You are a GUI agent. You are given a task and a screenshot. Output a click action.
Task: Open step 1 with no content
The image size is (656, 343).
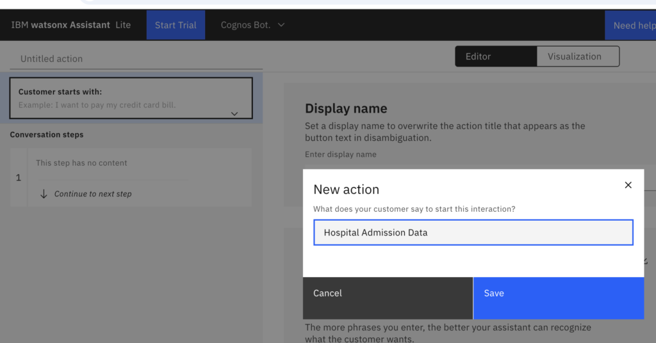tap(131, 177)
